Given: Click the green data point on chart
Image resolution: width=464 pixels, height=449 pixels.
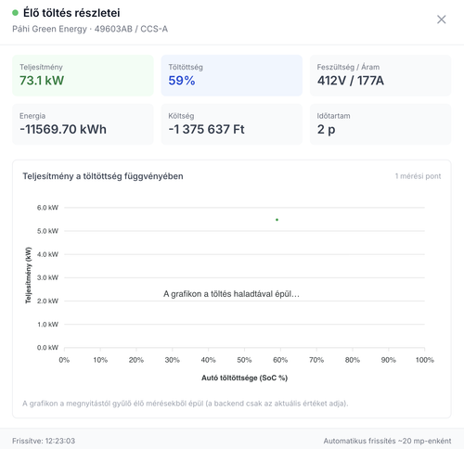Looking at the screenshot, I should pyautogui.click(x=277, y=220).
